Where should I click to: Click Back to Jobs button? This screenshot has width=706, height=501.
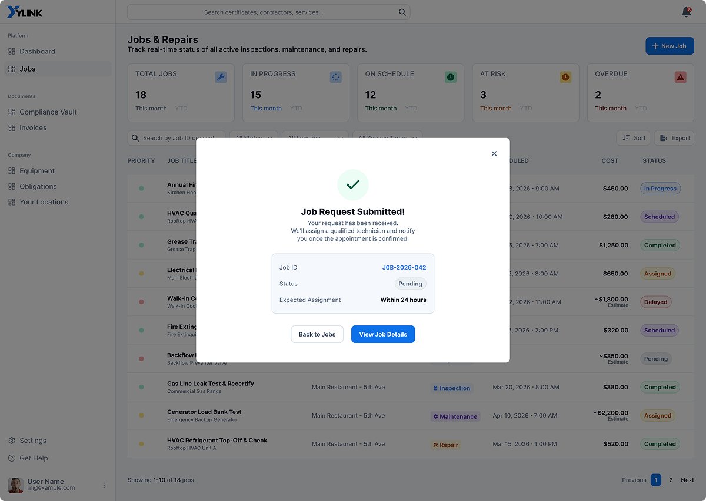[317, 334]
